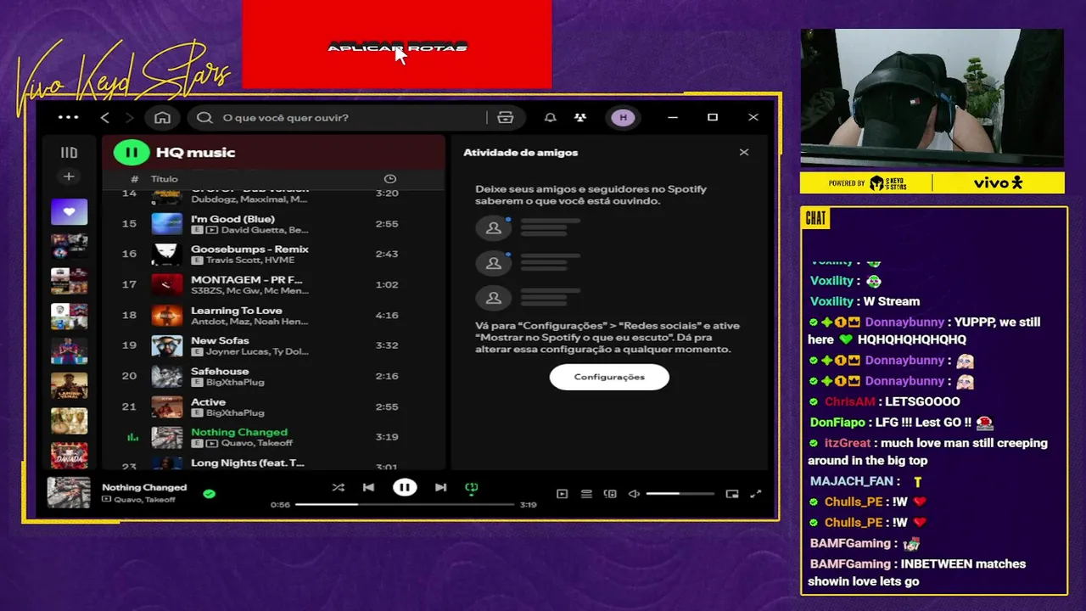Pause playback in the bottom player

coord(405,487)
